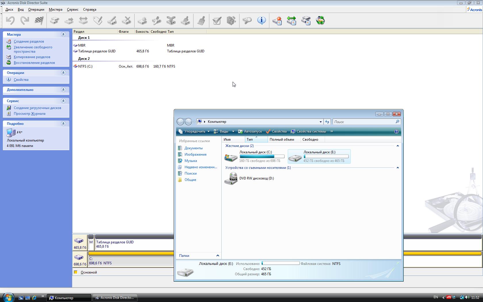The height and width of the screenshot is (302, 483).
Task: Collapse the Сервис sidebar panel
Action: [63, 101]
